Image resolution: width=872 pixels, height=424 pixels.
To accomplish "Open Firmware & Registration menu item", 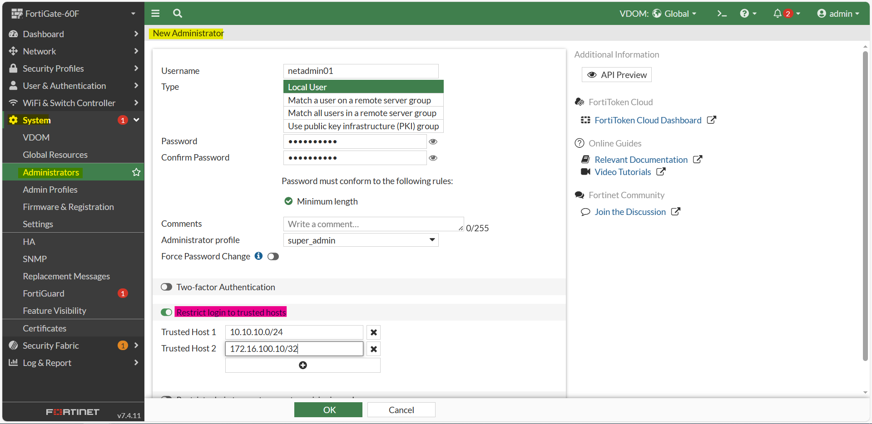I will click(x=73, y=207).
